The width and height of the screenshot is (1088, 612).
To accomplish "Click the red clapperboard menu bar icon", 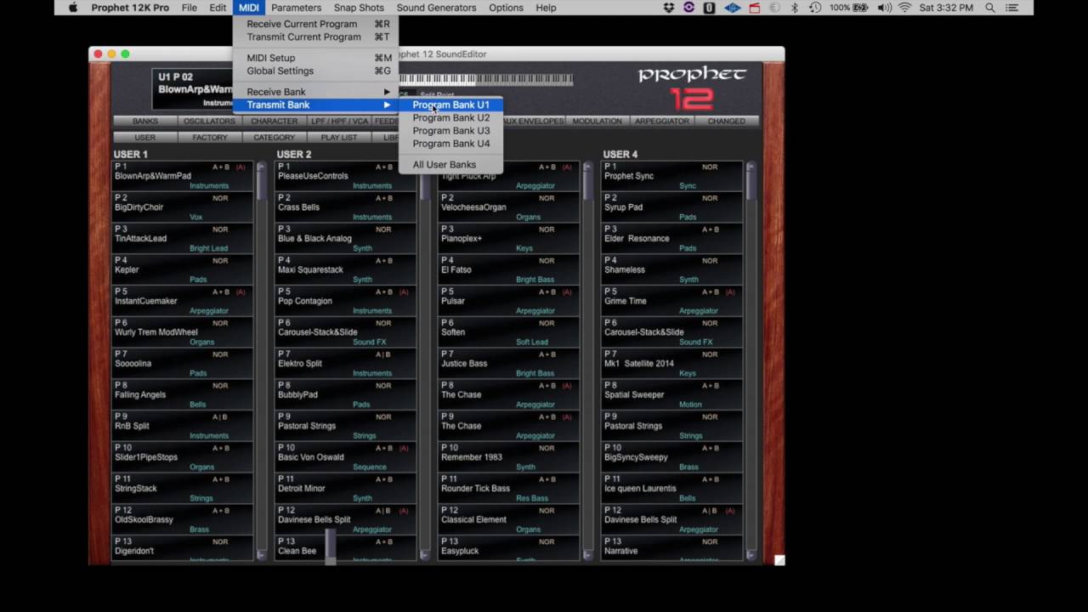I will 754,8.
